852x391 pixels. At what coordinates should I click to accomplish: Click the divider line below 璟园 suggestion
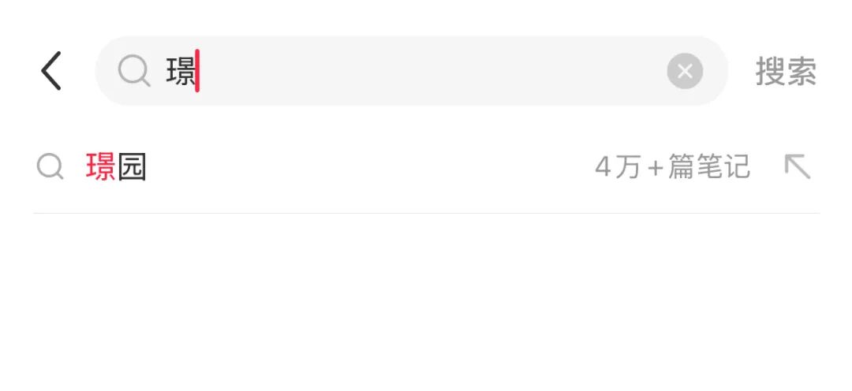click(426, 213)
